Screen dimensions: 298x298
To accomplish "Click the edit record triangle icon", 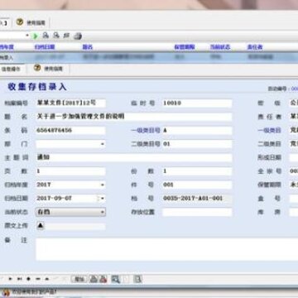I will pyautogui.click(x=46, y=279).
